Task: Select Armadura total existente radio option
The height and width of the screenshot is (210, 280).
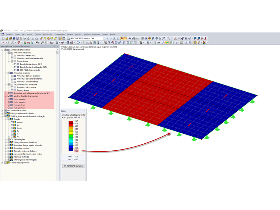Action: click(x=12, y=82)
